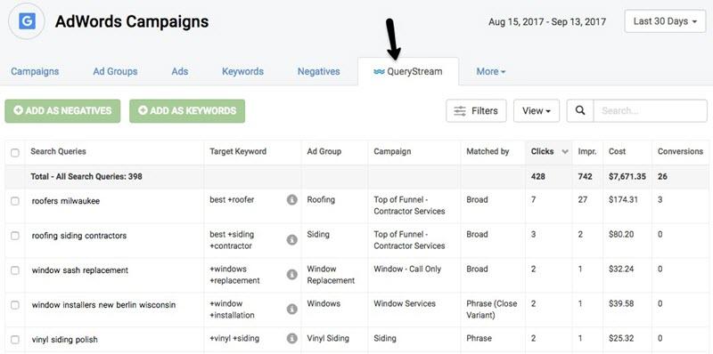Click the 'Aug 15, 2017 - Sep 13, 2017' date range

coord(547,21)
